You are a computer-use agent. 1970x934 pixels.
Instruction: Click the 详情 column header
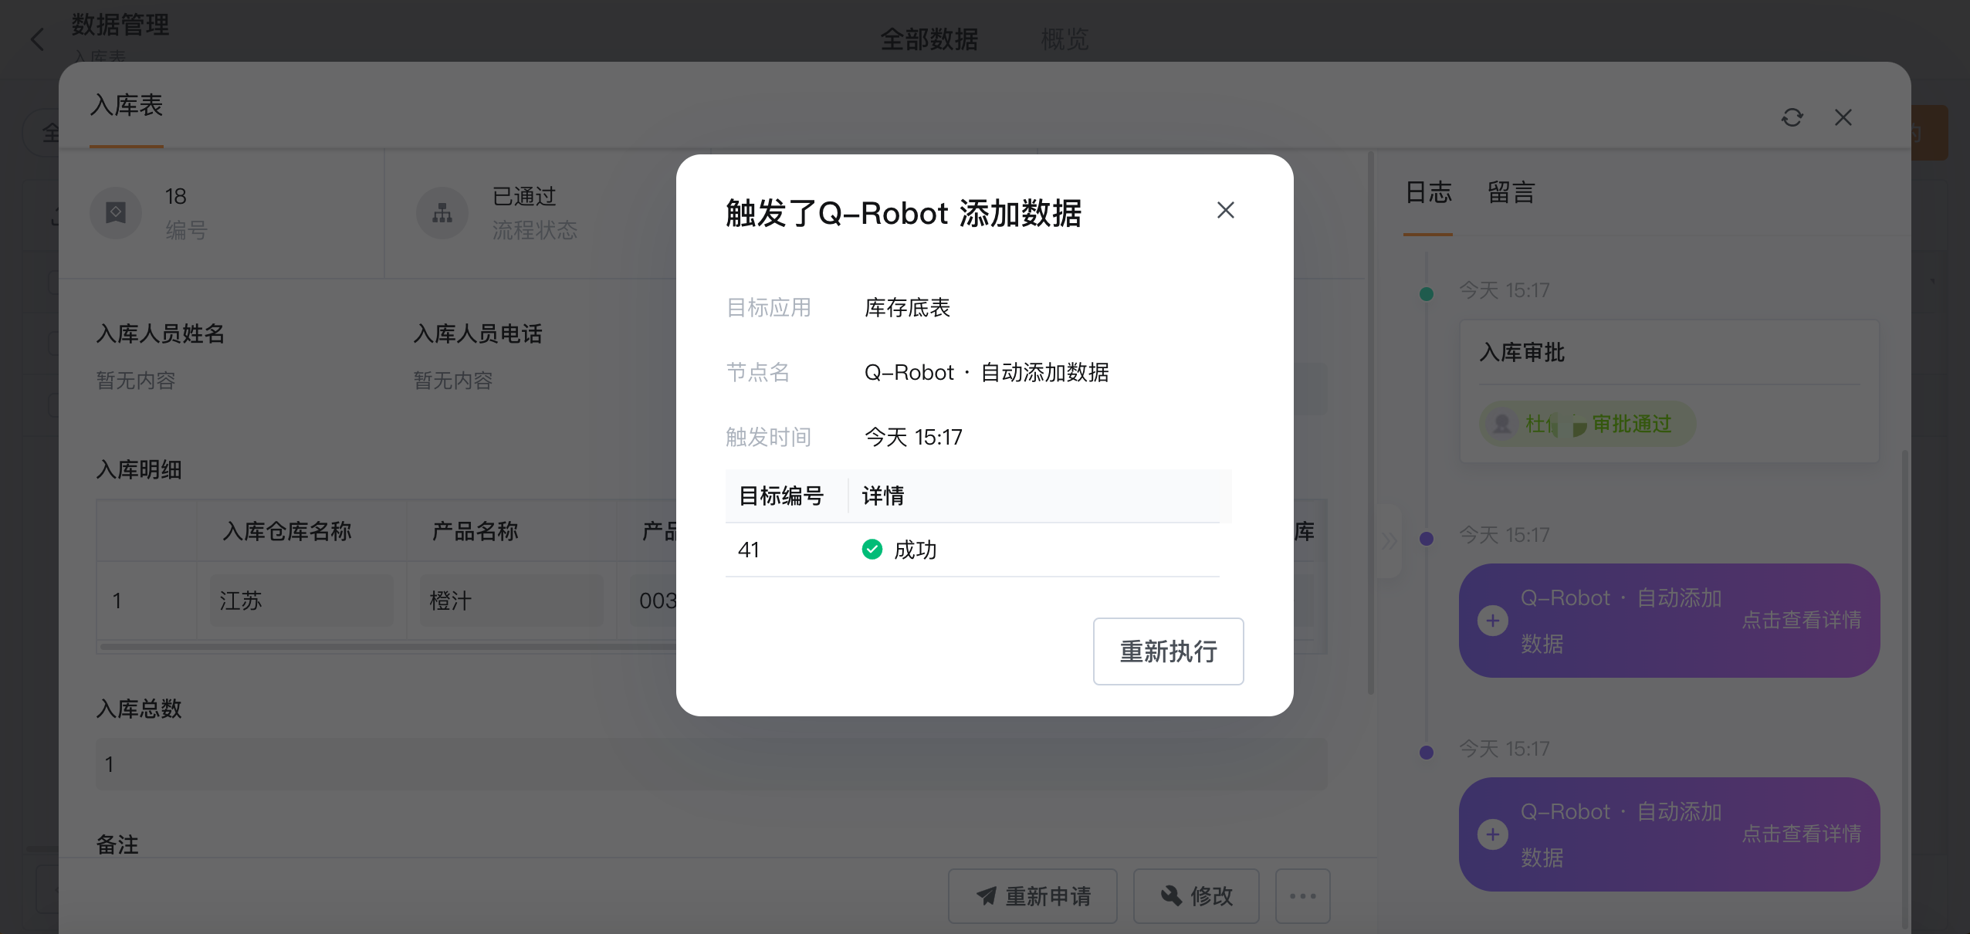point(883,496)
